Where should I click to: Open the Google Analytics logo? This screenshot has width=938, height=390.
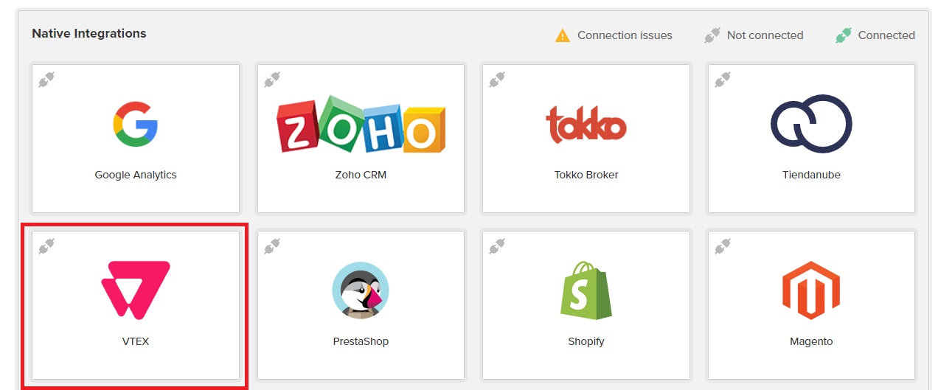(x=136, y=124)
